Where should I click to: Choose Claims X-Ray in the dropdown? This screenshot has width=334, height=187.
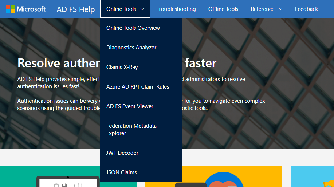click(x=122, y=67)
